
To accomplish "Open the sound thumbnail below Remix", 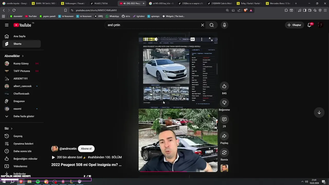I will [x=224, y=168].
